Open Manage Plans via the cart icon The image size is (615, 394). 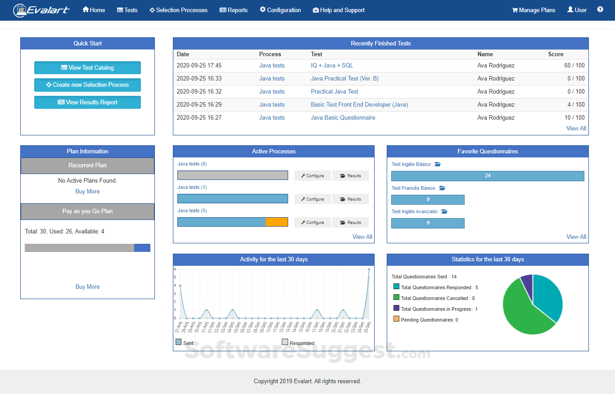click(515, 10)
